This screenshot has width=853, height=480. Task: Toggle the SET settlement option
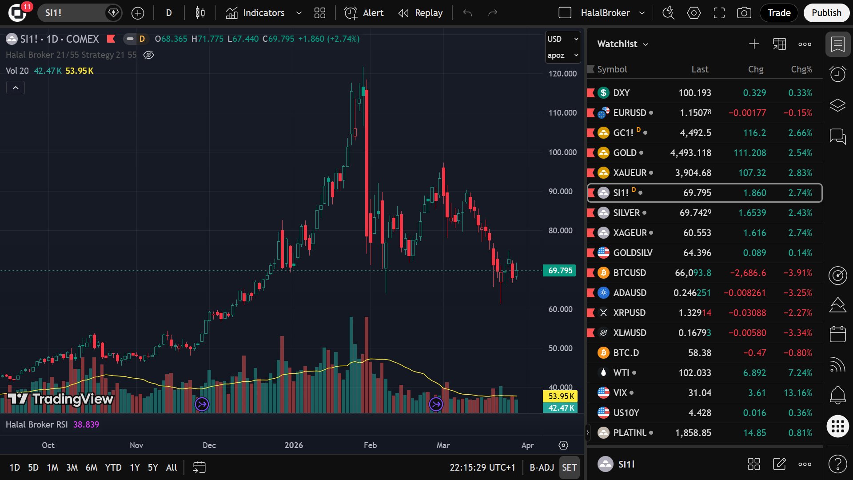coord(569,467)
